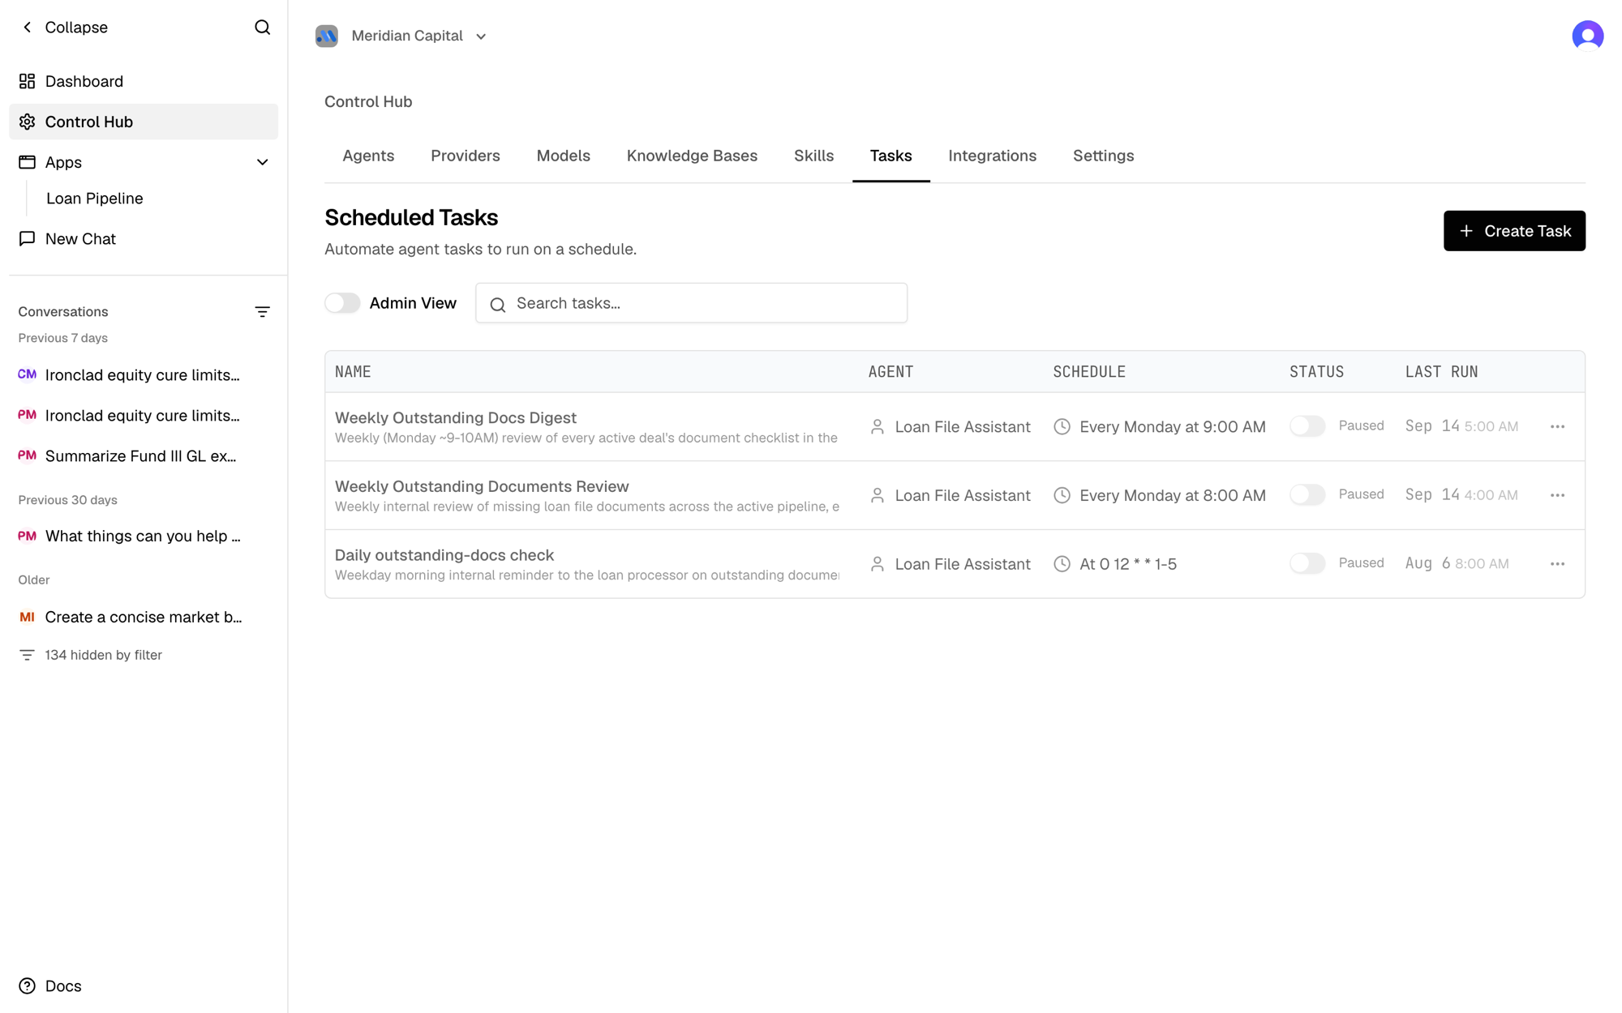Start a New Chat
The height and width of the screenshot is (1013, 1622).
pos(144,239)
